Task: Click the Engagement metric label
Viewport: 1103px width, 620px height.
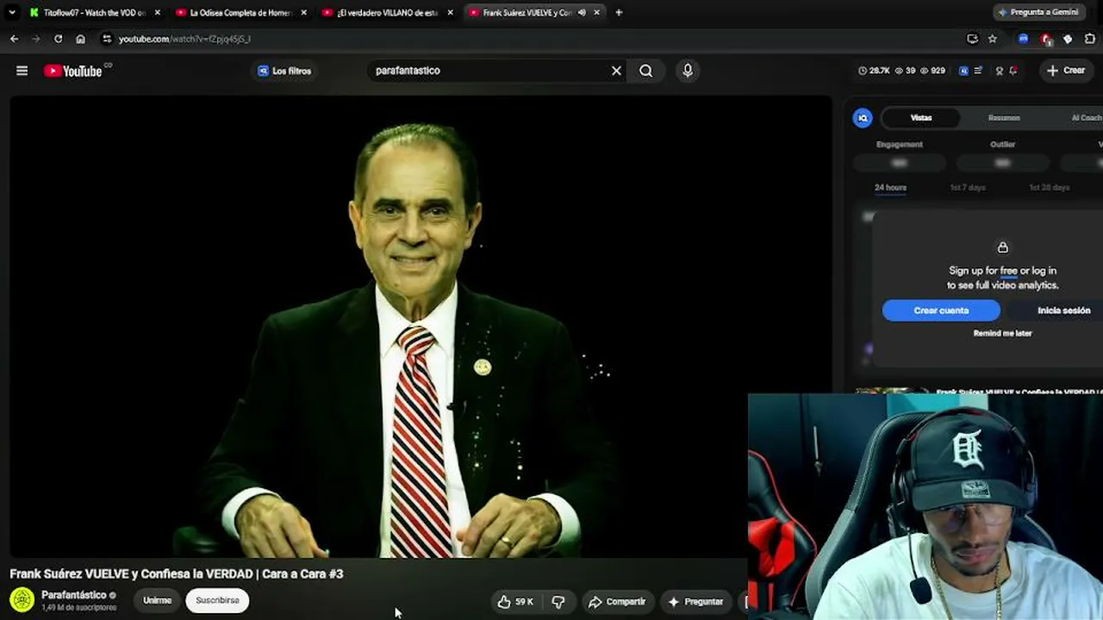Action: pos(900,145)
